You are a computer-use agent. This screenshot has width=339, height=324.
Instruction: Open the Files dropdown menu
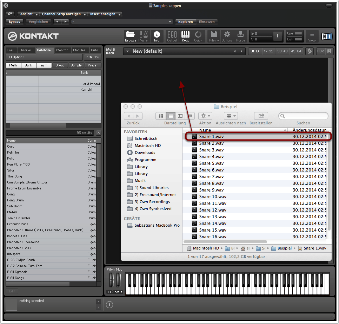click(214, 36)
